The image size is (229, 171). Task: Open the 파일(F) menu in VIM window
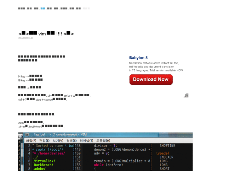(31, 141)
